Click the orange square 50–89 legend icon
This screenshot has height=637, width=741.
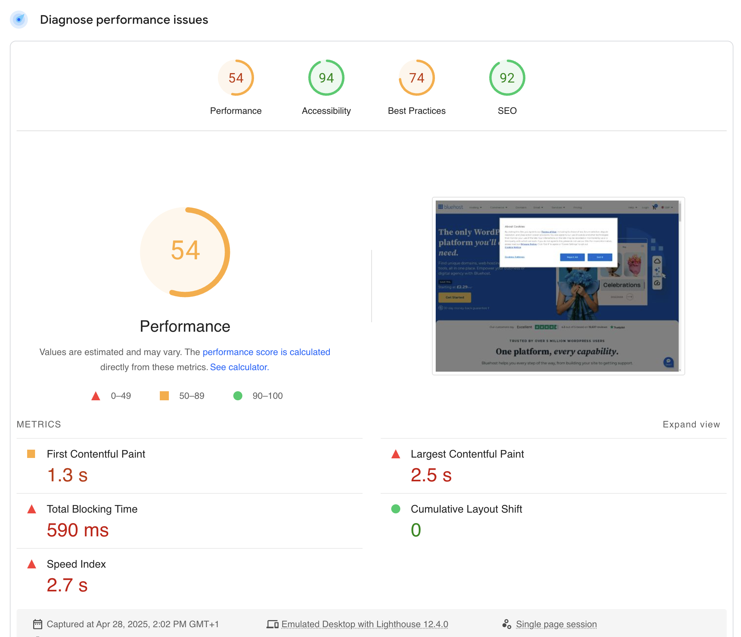(x=164, y=396)
